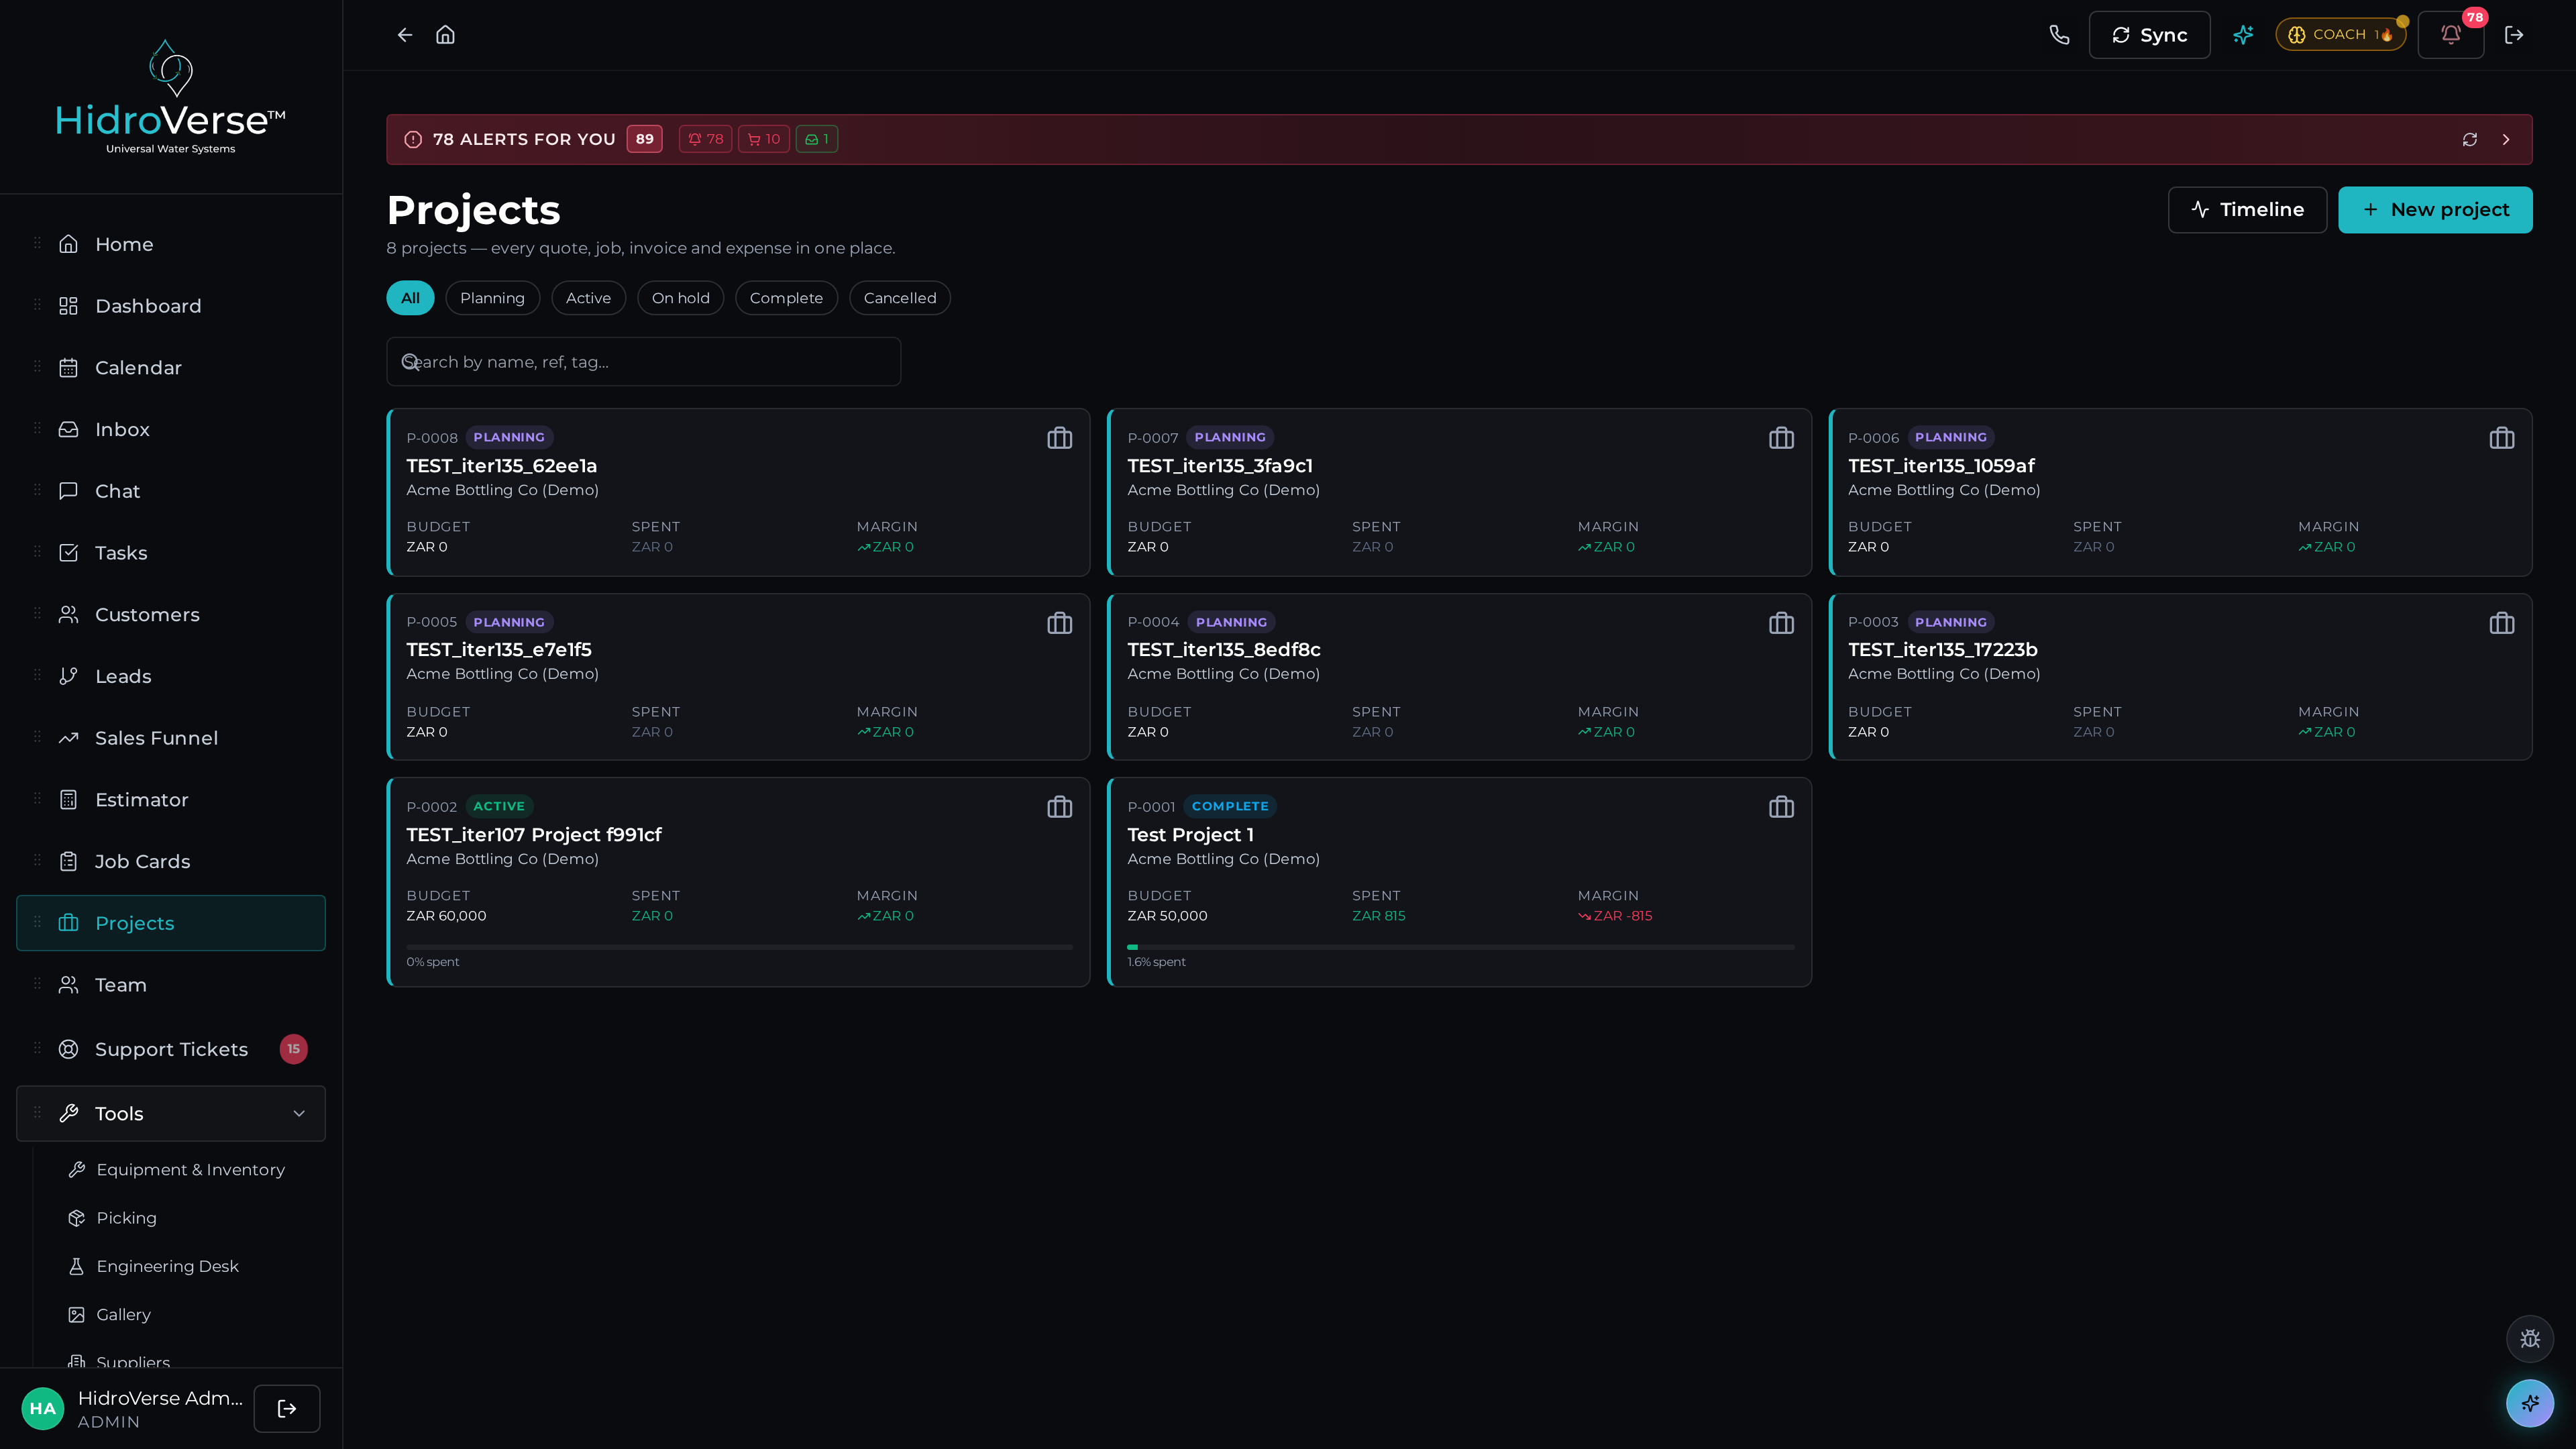Filter alerts by the 10 cart badge
This screenshot has width=2576, height=1449.
(764, 139)
